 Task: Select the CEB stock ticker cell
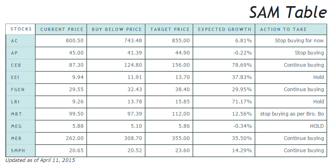21,65
